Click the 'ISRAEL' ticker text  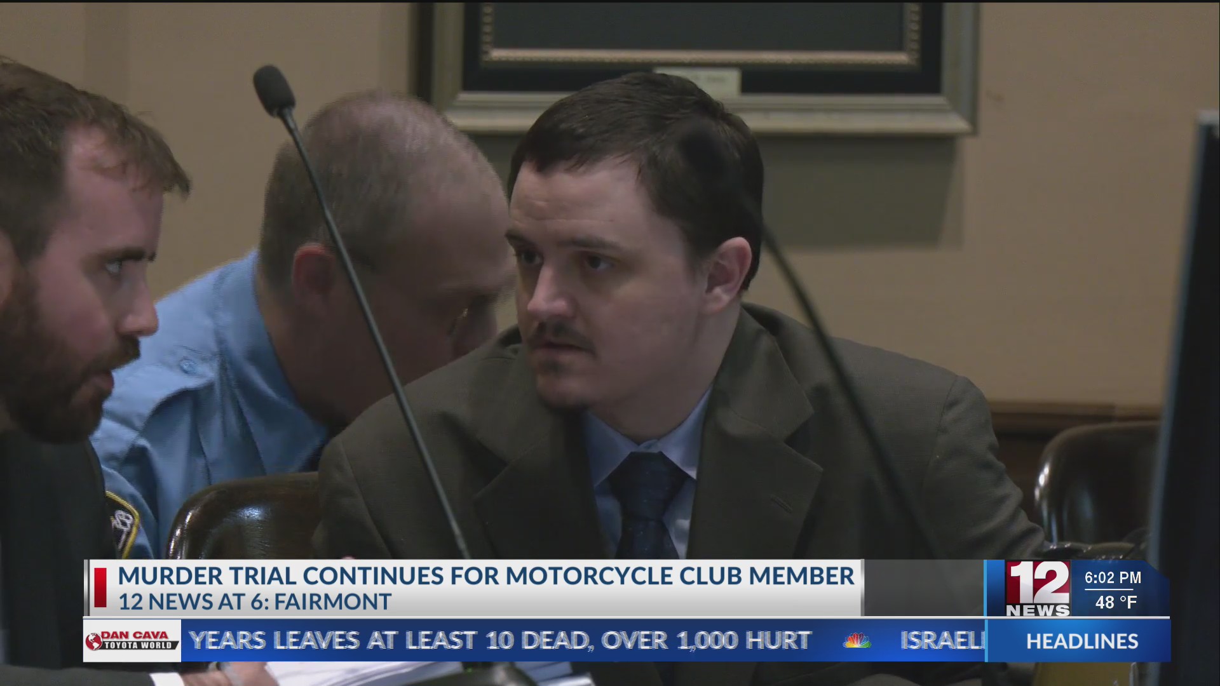click(x=942, y=640)
